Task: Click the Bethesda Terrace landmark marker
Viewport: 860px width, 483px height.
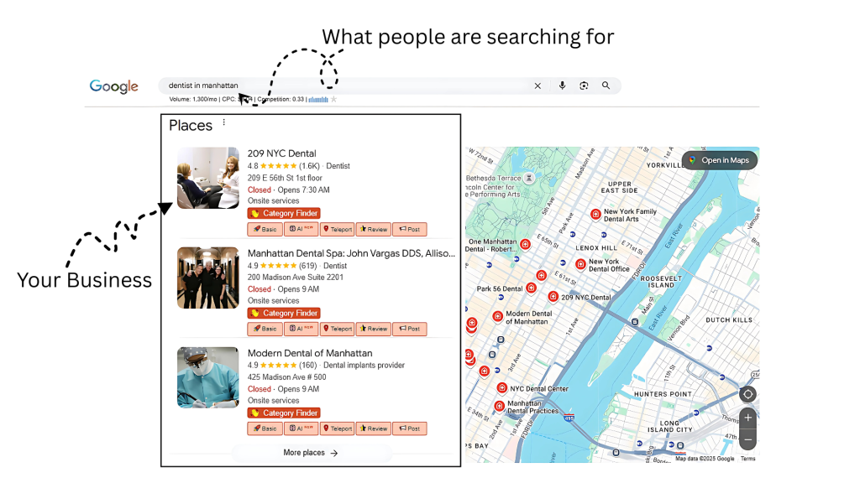Action: [529, 178]
